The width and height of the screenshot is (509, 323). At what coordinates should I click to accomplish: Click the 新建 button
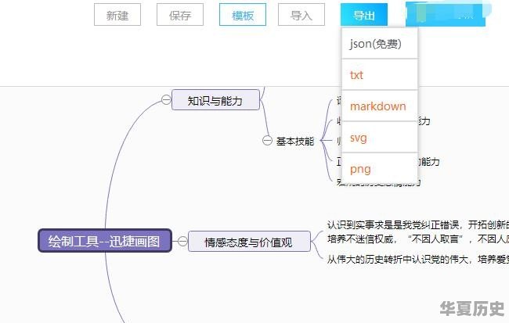[x=117, y=15]
